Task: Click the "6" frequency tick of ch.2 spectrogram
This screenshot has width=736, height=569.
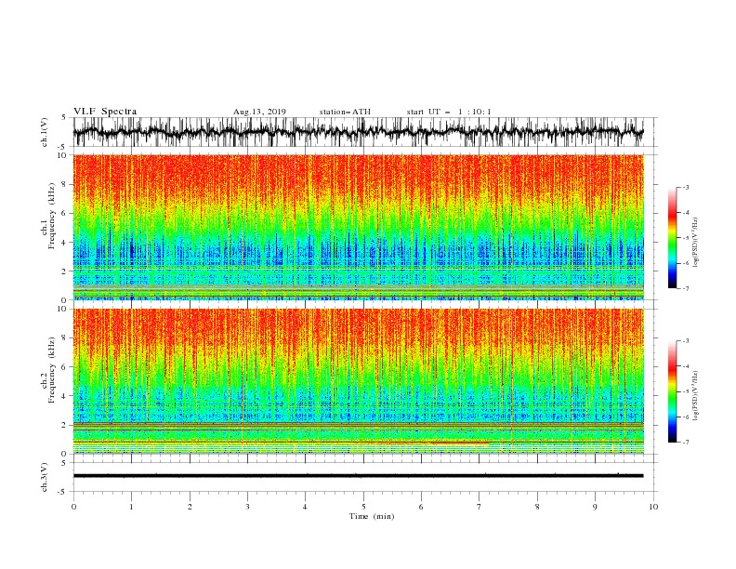Action: (64, 367)
